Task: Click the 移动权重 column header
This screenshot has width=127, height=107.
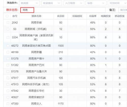Action: point(120,16)
